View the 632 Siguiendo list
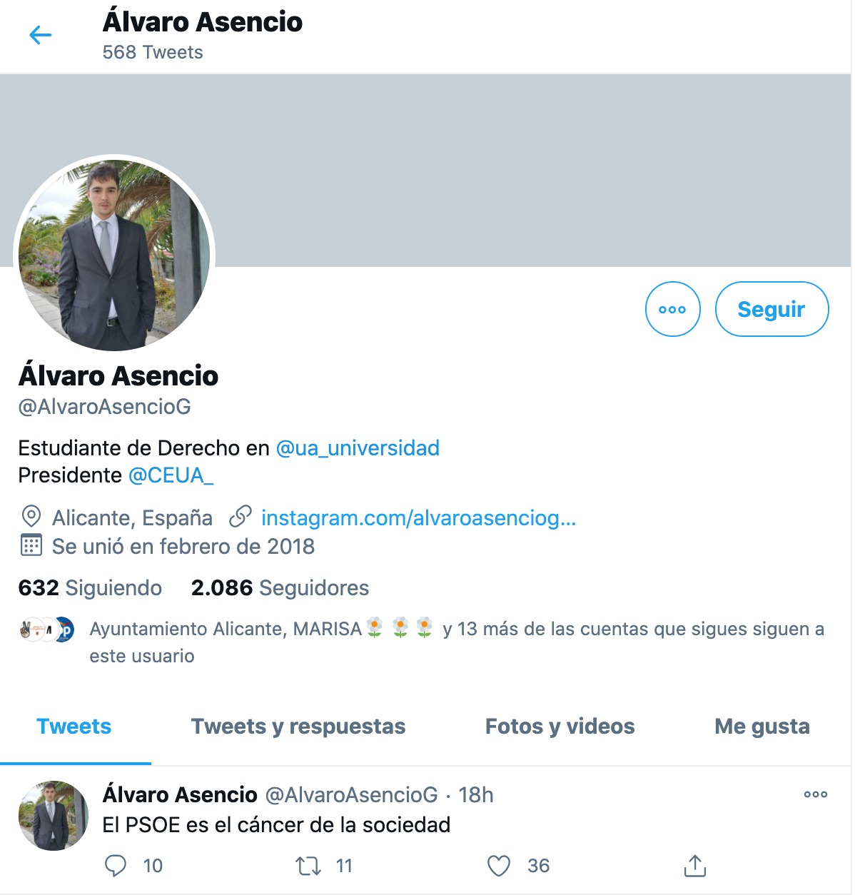Viewport: 855px width, 895px height. [90, 587]
